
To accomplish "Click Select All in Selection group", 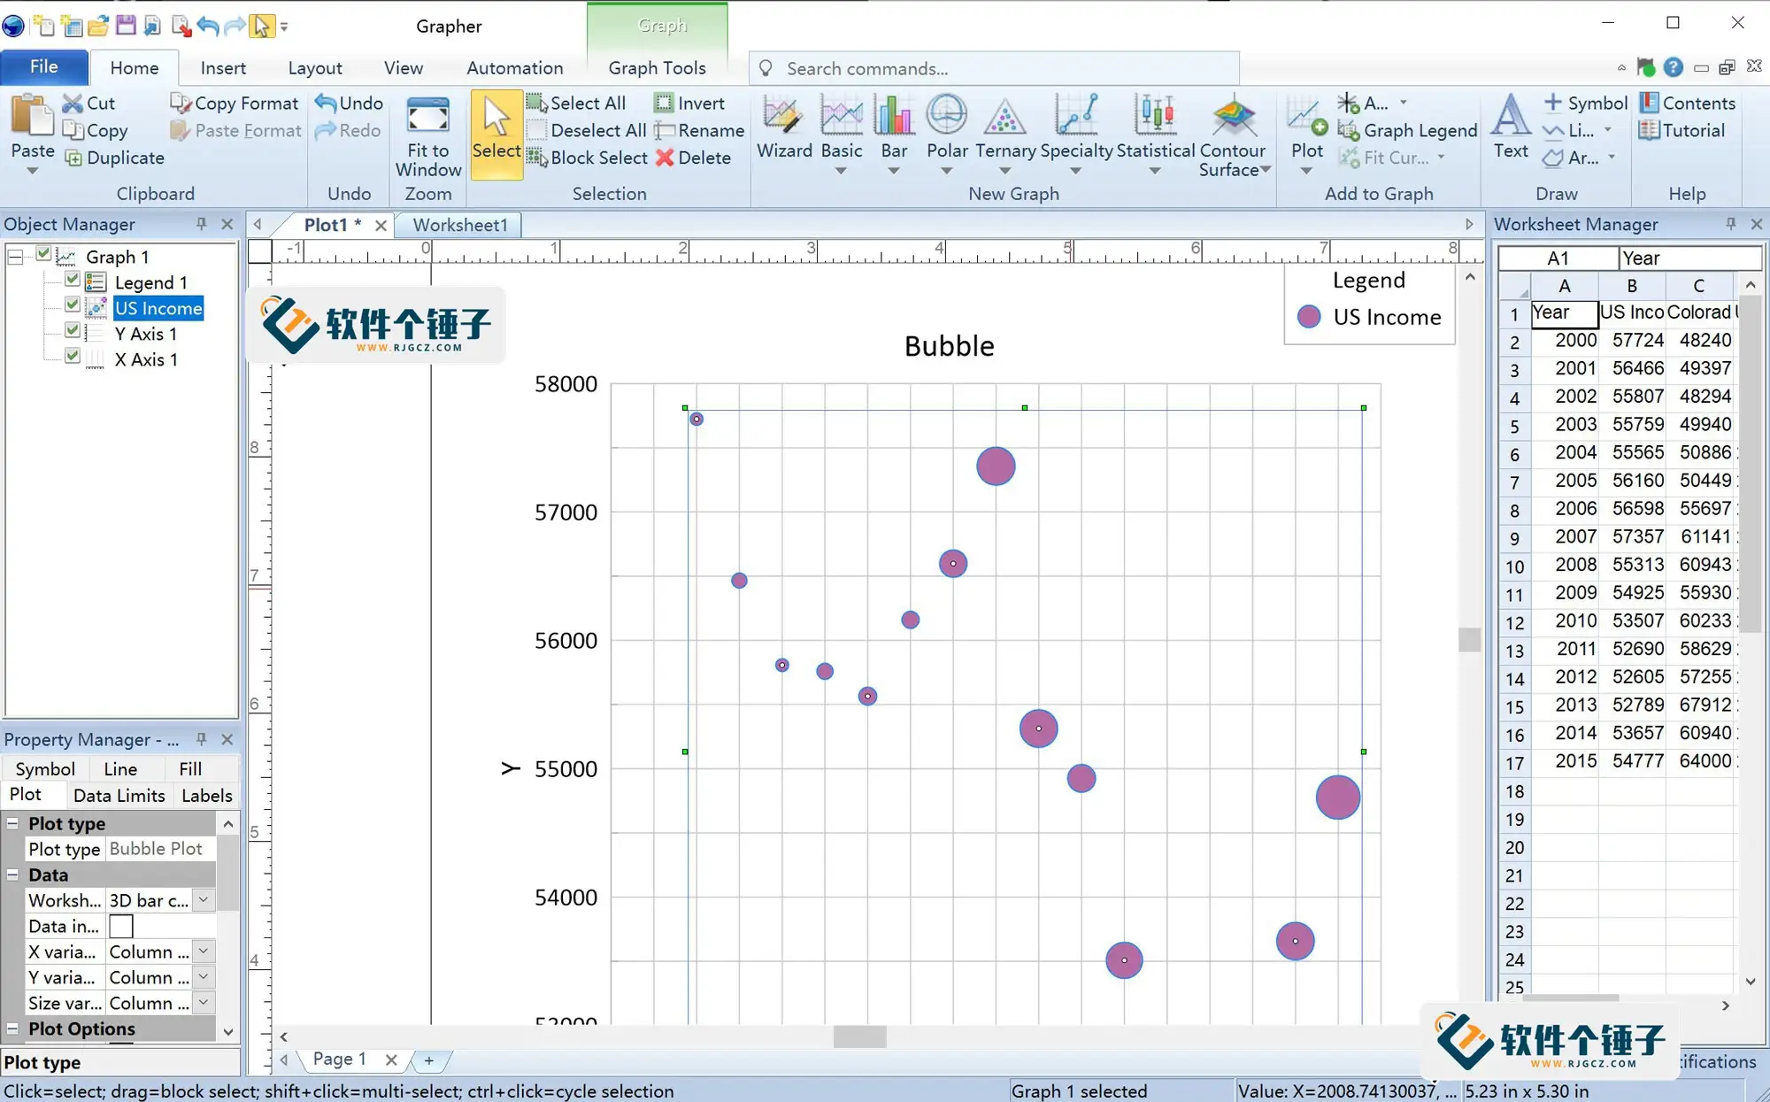I will tap(577, 104).
